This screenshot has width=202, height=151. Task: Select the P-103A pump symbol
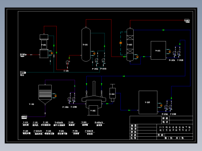coord(69,99)
